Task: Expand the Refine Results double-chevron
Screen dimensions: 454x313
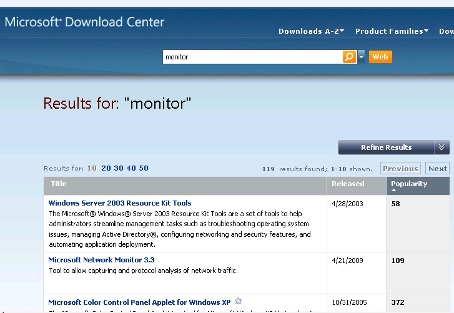Action: pos(442,147)
